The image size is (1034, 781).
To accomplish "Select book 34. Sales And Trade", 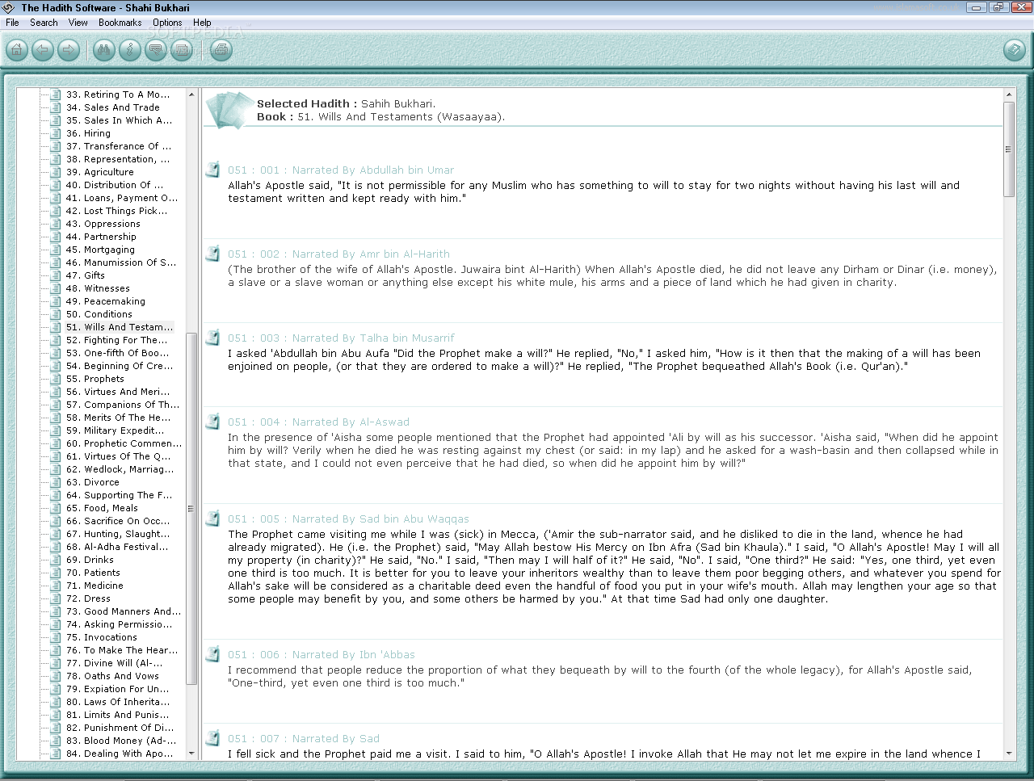I will click(113, 107).
